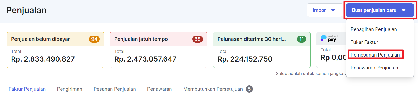Choose Penawaran Penjualan from the dropdown
Image resolution: width=418 pixels, height=96 pixels.
point(374,68)
